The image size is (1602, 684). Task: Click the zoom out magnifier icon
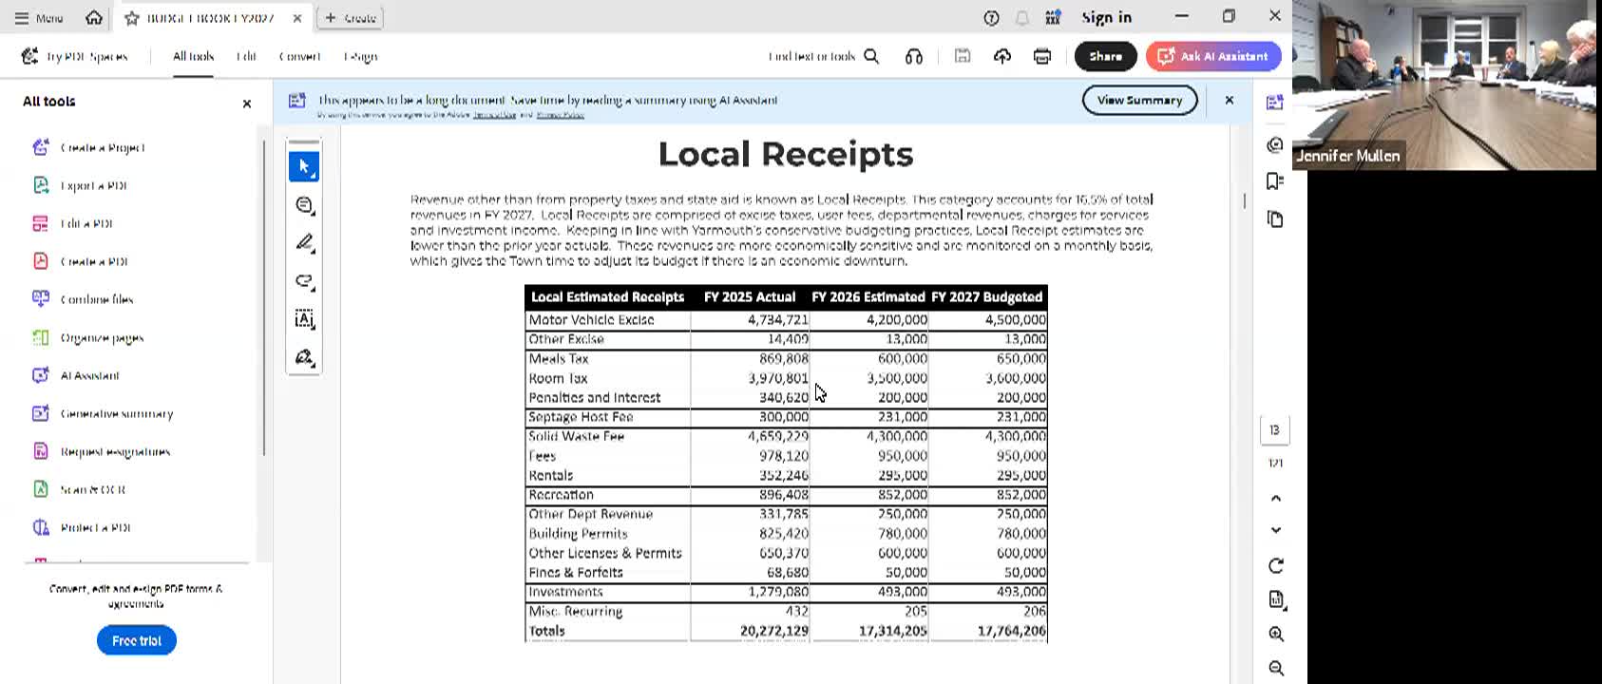point(1276,668)
